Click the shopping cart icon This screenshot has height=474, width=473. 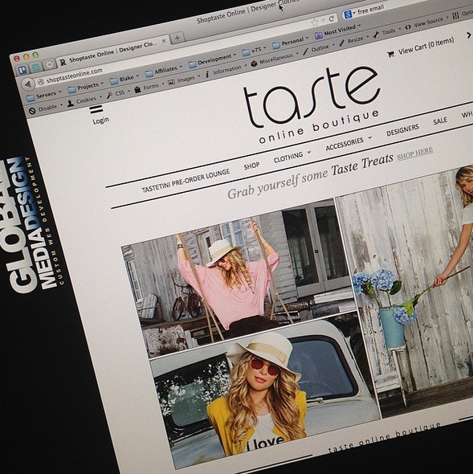click(x=391, y=55)
